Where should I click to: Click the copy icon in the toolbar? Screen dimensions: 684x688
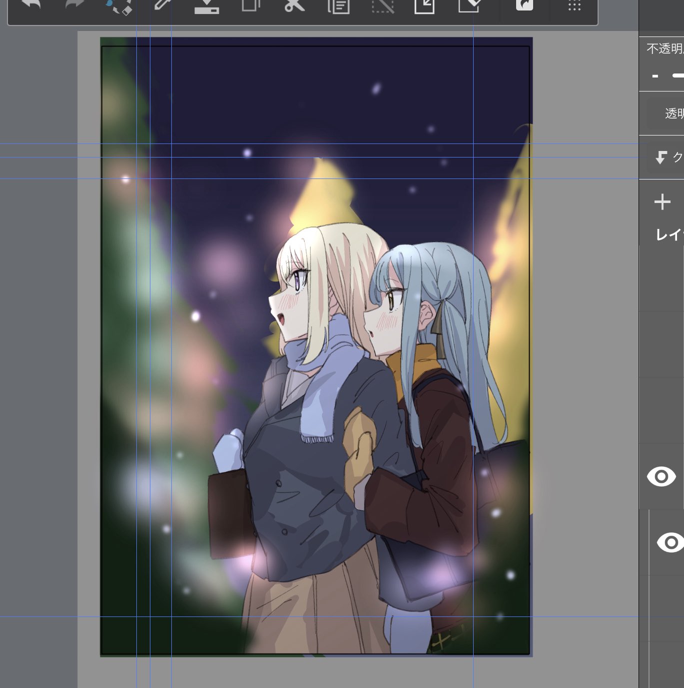tap(251, 6)
